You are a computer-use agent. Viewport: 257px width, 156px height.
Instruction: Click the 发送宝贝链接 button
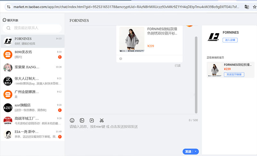tap(234, 74)
